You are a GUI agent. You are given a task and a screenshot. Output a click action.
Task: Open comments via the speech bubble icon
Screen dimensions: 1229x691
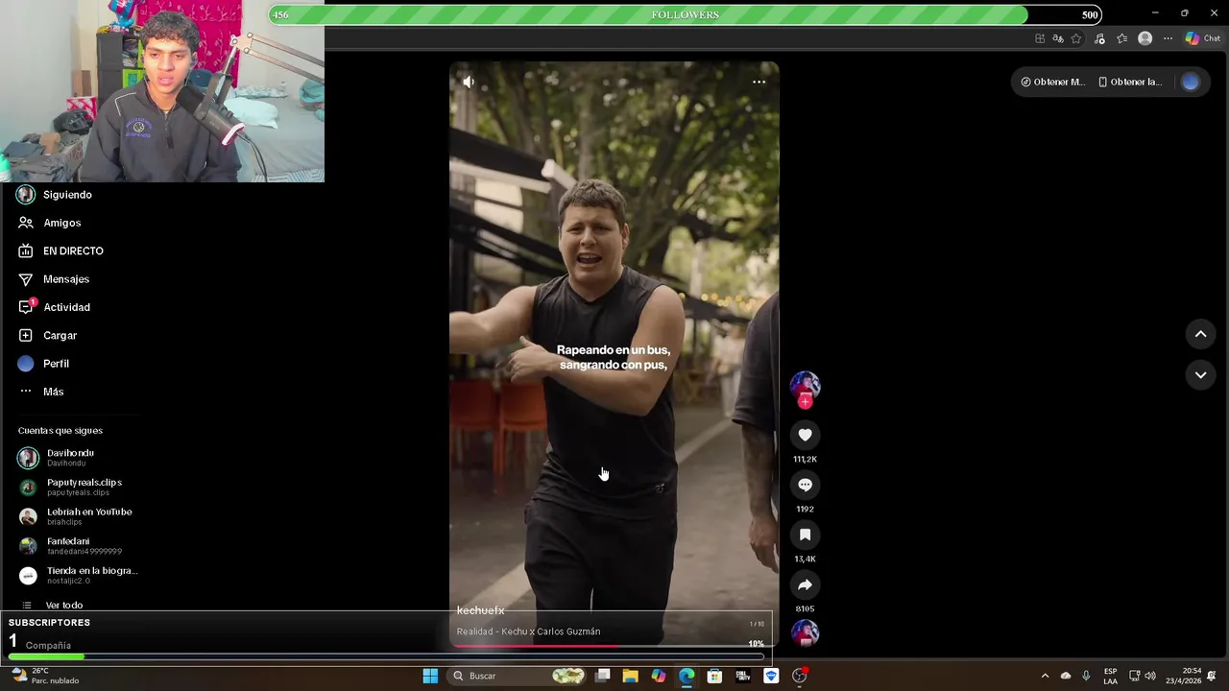pyautogui.click(x=805, y=485)
